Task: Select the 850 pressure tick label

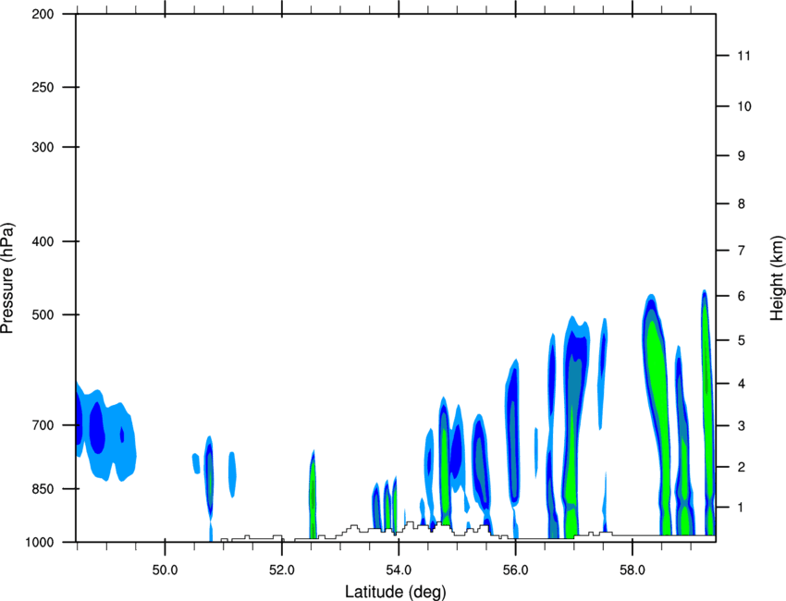Action: (43, 489)
